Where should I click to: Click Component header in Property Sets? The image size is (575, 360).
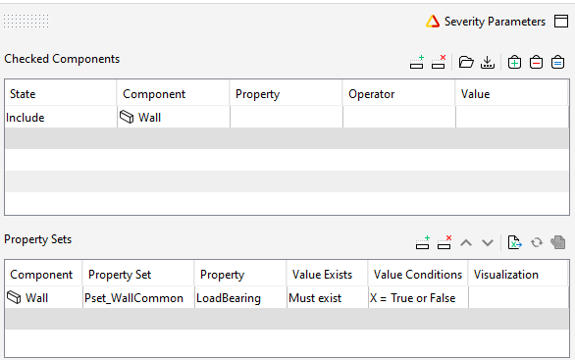coord(43,275)
